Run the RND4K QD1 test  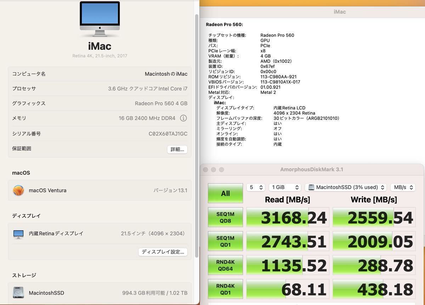tap(225, 289)
